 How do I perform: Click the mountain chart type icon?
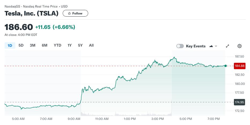pos(211,46)
